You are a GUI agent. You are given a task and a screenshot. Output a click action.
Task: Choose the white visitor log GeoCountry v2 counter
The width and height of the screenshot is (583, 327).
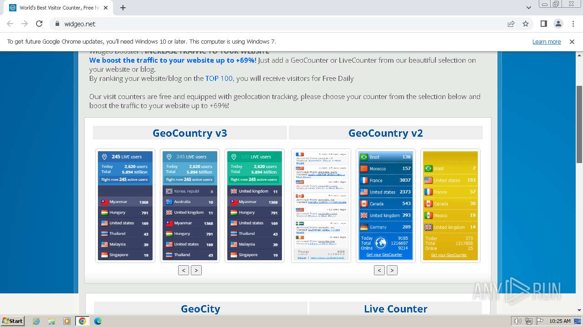(321, 206)
